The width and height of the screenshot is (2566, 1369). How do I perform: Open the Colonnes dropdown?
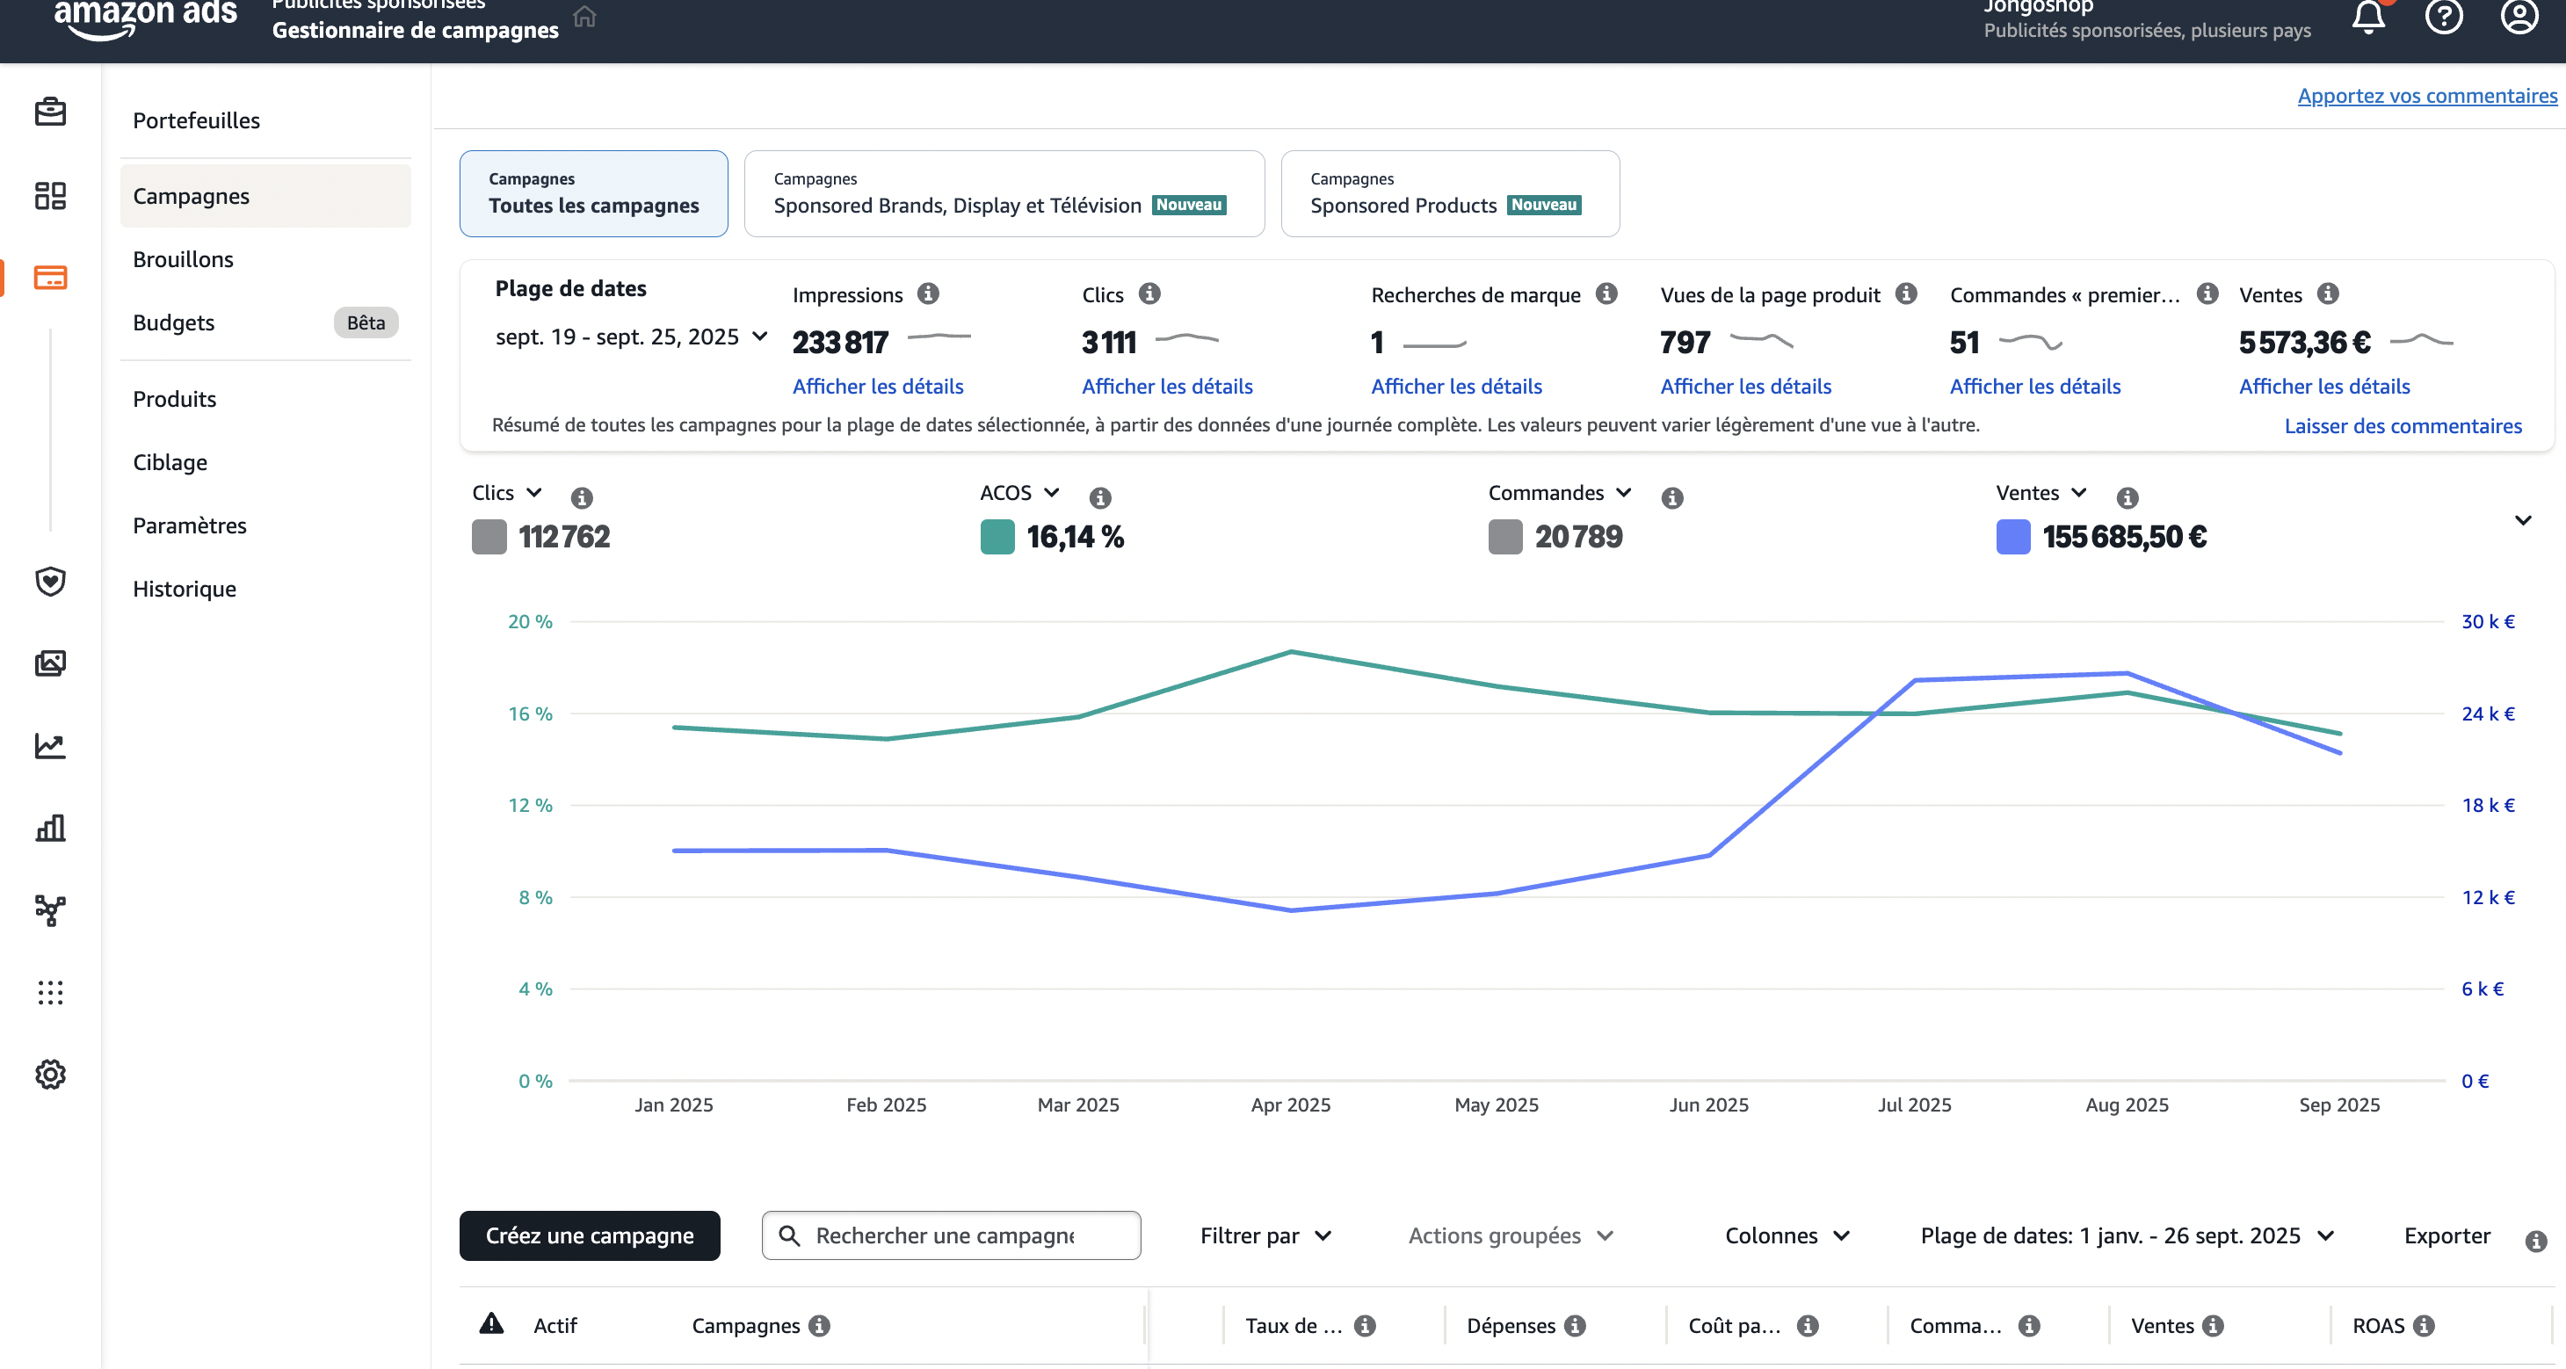click(x=1787, y=1235)
